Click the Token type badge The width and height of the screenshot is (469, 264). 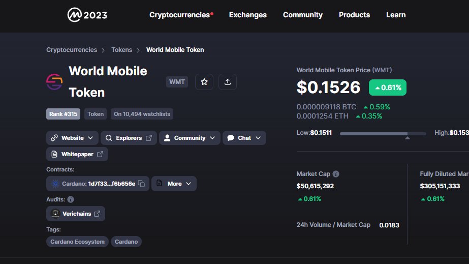[96, 114]
